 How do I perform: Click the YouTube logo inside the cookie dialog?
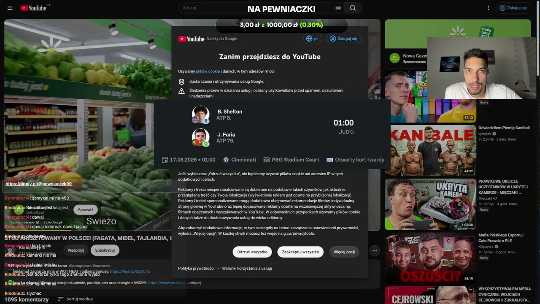coord(191,39)
